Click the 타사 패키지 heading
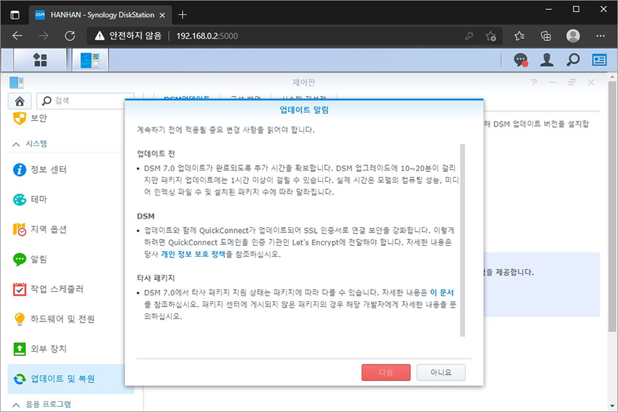 156,278
